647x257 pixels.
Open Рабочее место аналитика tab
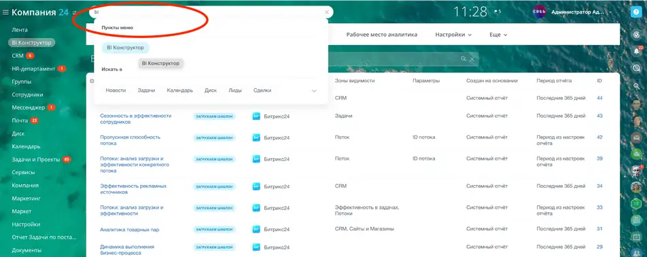382,35
